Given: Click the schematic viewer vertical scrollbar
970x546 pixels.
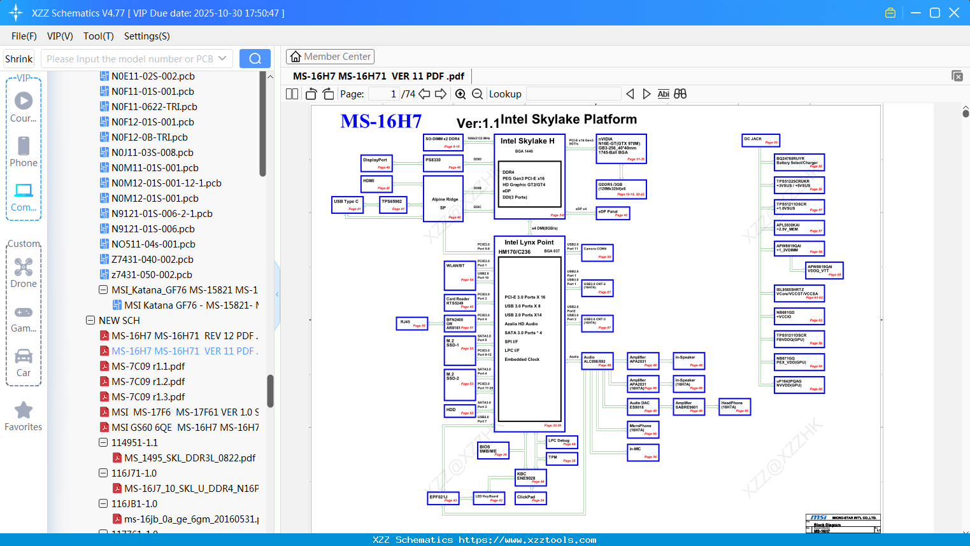Looking at the screenshot, I should point(966,113).
